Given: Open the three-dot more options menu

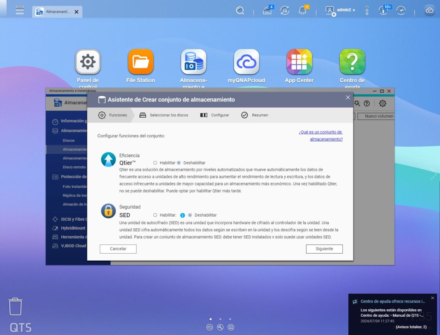Looking at the screenshot, I should (367, 10).
